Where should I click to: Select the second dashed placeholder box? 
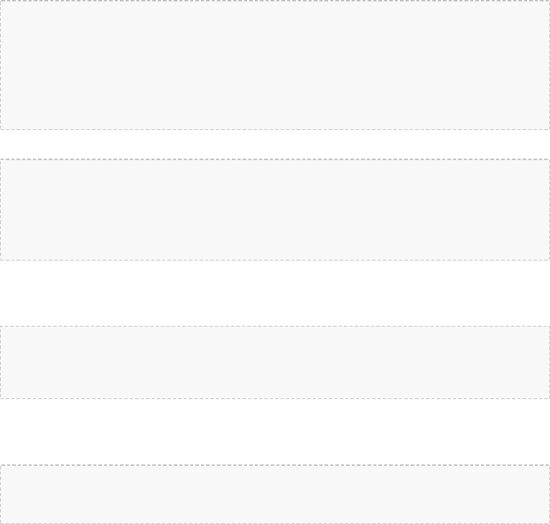click(x=275, y=210)
